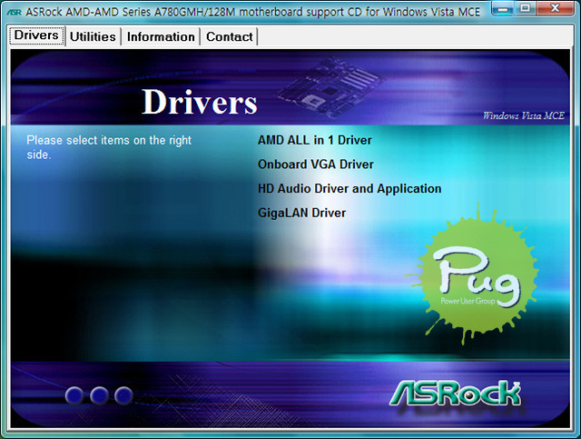Minimize the support CD window

503,8
